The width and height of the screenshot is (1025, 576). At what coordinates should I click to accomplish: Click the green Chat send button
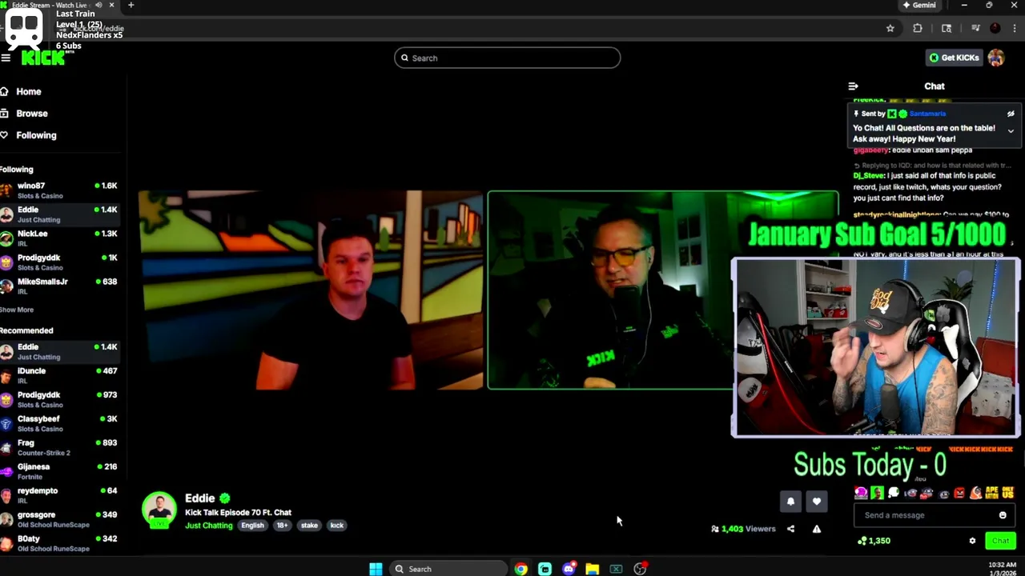[x=1000, y=541]
